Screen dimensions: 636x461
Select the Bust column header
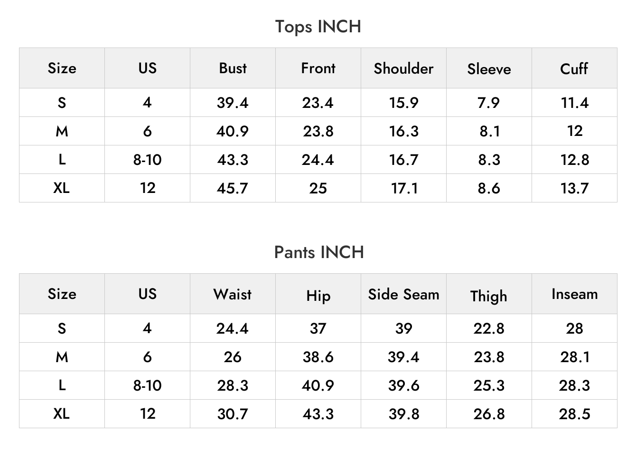(233, 68)
